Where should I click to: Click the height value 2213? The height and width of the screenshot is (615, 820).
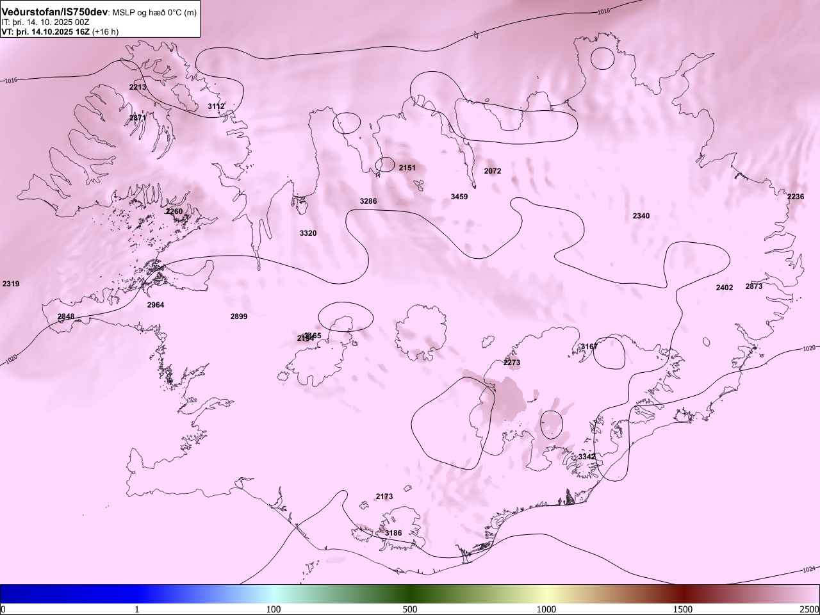click(138, 87)
